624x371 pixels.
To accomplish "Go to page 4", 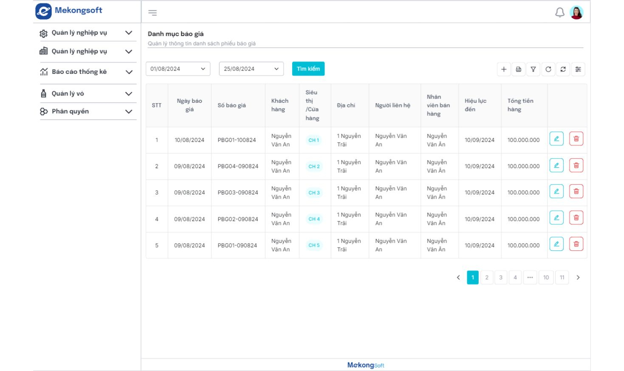I will click(515, 278).
